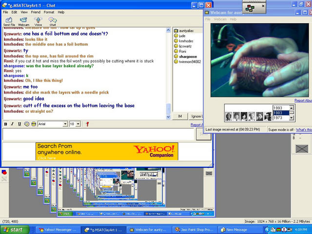Switch to Jasc Paint Shop Pro taskbar item
The height and width of the screenshot is (234, 312).
tap(194, 230)
